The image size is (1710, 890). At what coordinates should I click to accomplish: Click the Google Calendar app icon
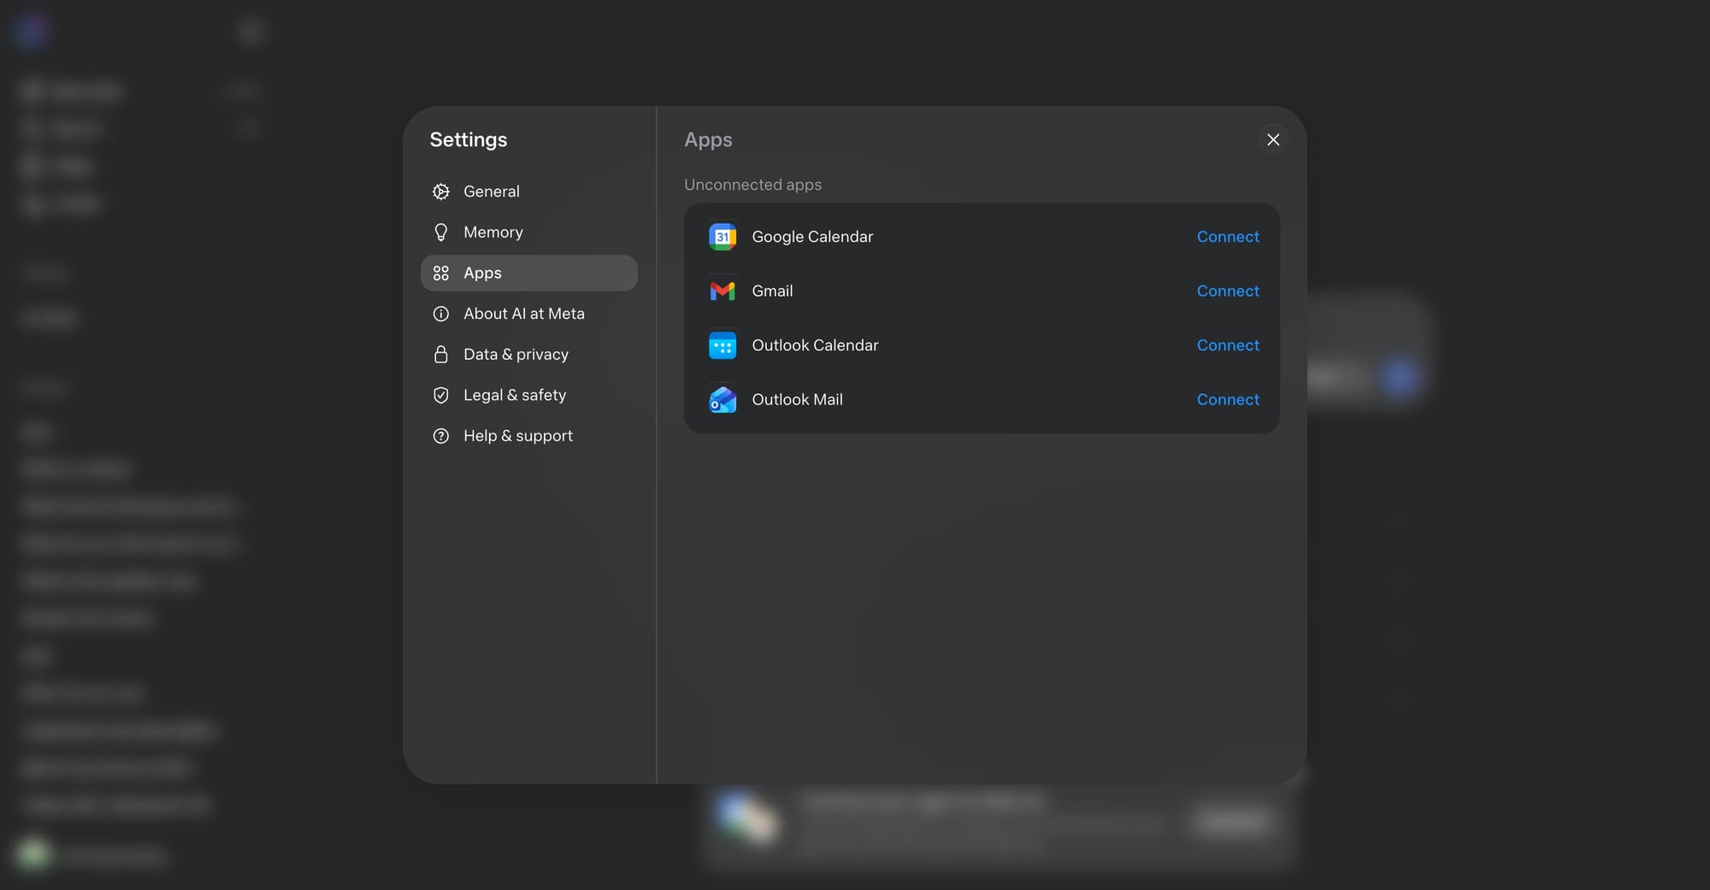pyautogui.click(x=722, y=237)
